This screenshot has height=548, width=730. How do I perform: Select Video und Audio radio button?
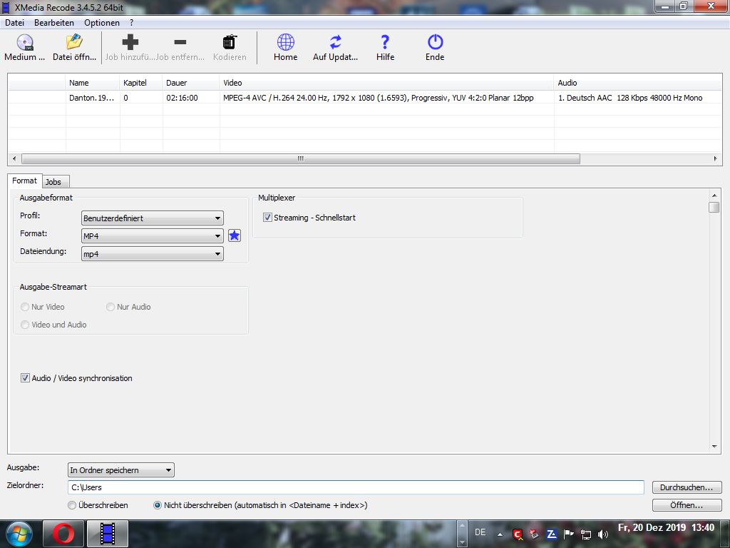click(x=25, y=325)
